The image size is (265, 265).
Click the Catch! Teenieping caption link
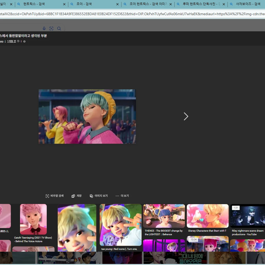pos(33,240)
